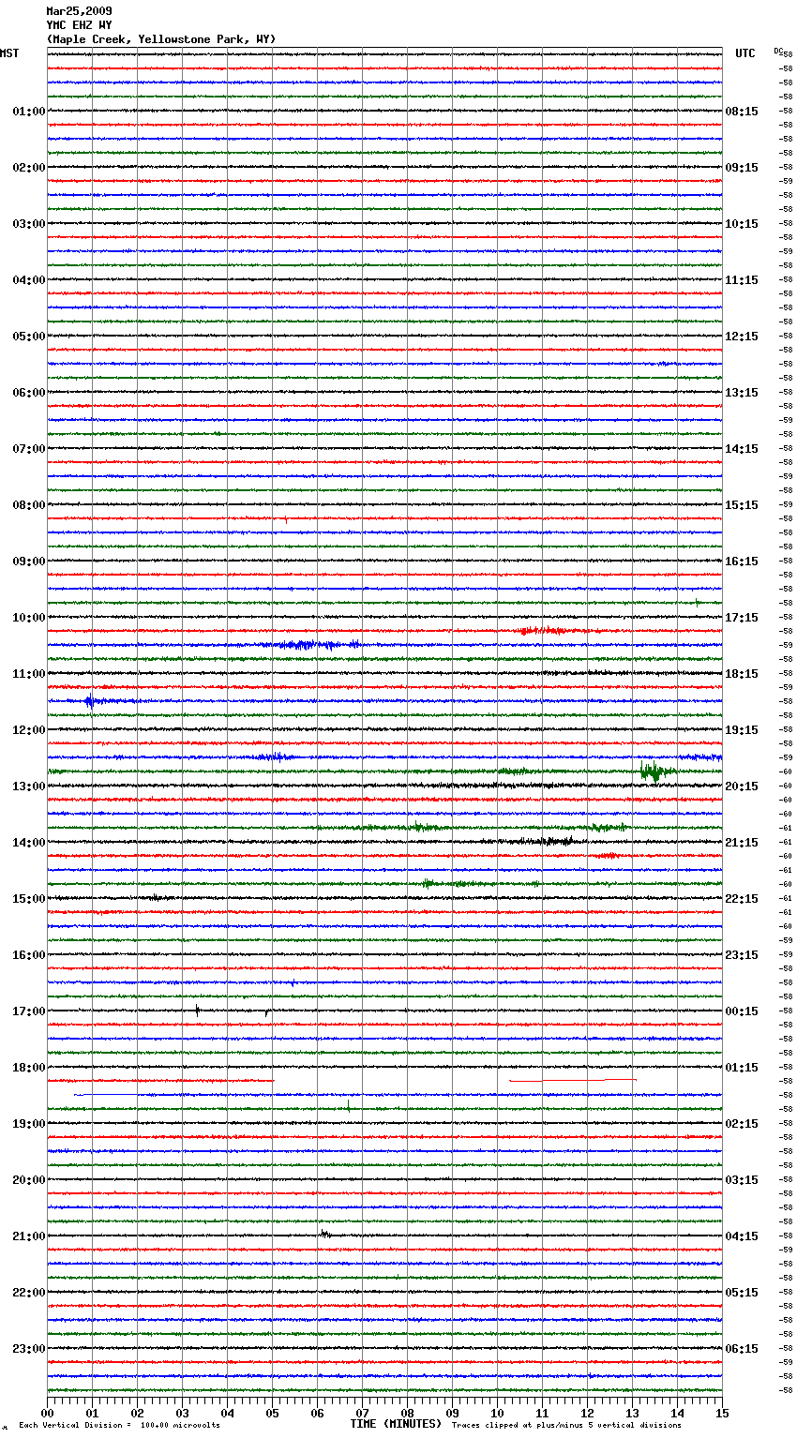This screenshot has width=797, height=1438.
Task: Select the 06:00 MST time label
Action: (x=29, y=393)
